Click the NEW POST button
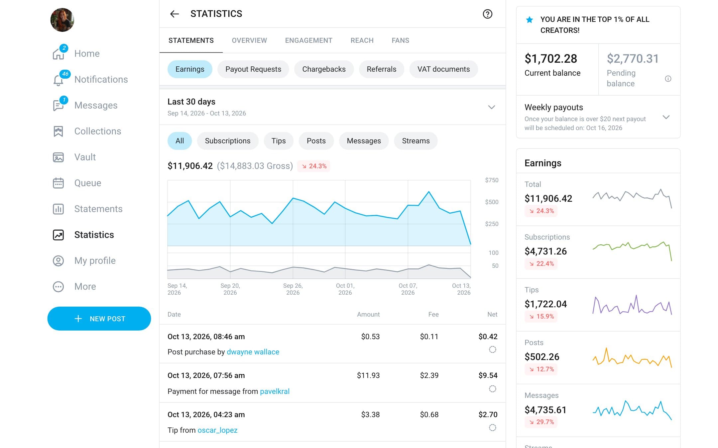This screenshot has width=718, height=448. [99, 319]
